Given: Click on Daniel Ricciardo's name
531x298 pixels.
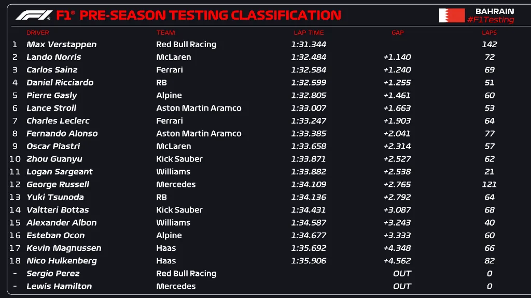Looking at the screenshot, I should click(x=60, y=82).
